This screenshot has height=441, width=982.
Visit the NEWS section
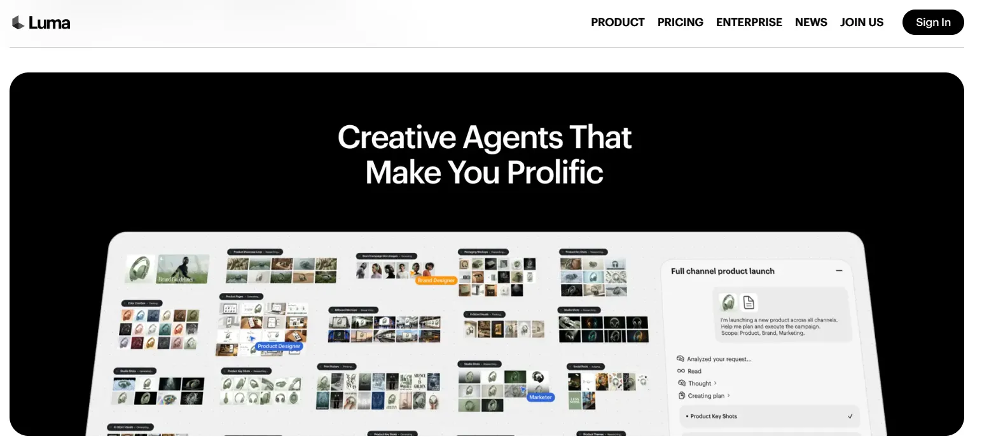[x=811, y=22]
